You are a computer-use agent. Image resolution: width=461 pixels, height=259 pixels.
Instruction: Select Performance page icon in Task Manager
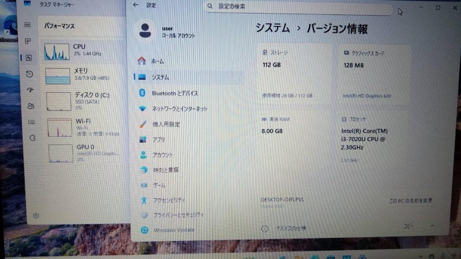[29, 58]
